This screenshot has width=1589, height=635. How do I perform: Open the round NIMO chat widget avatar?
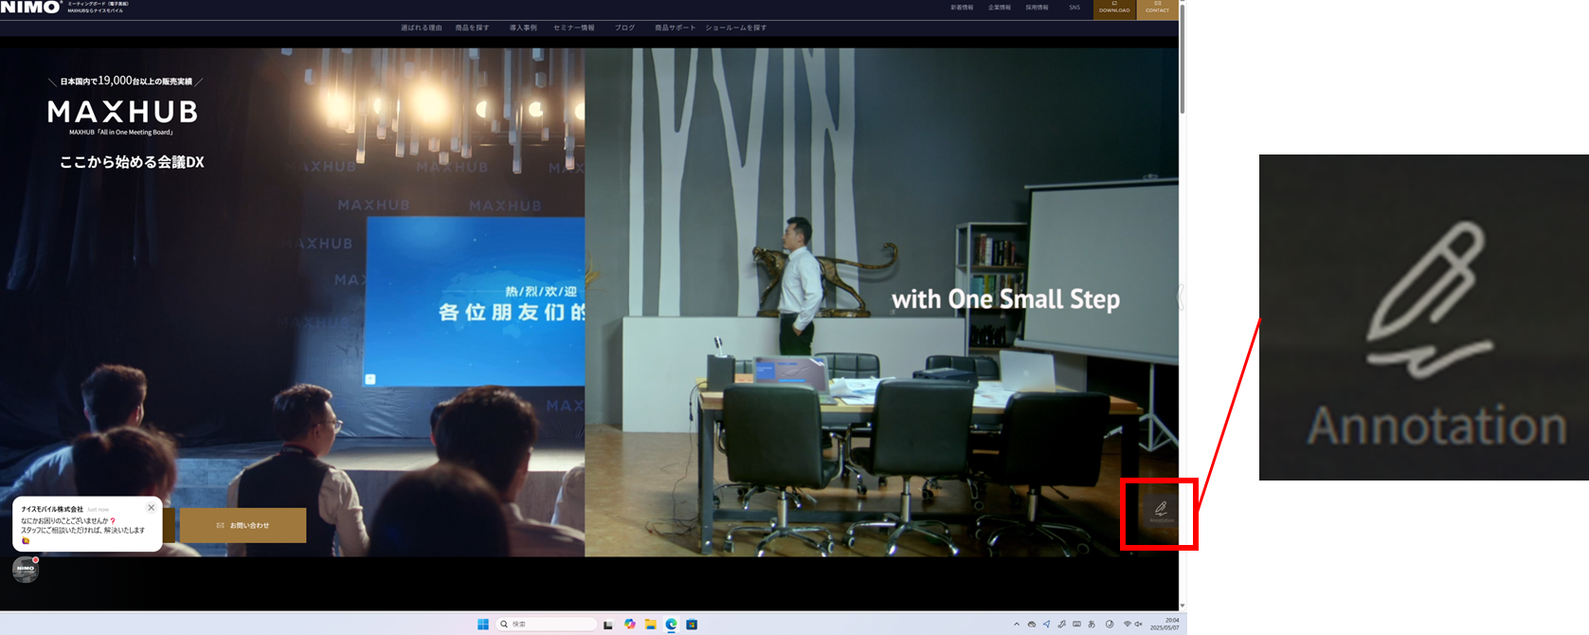click(x=26, y=569)
